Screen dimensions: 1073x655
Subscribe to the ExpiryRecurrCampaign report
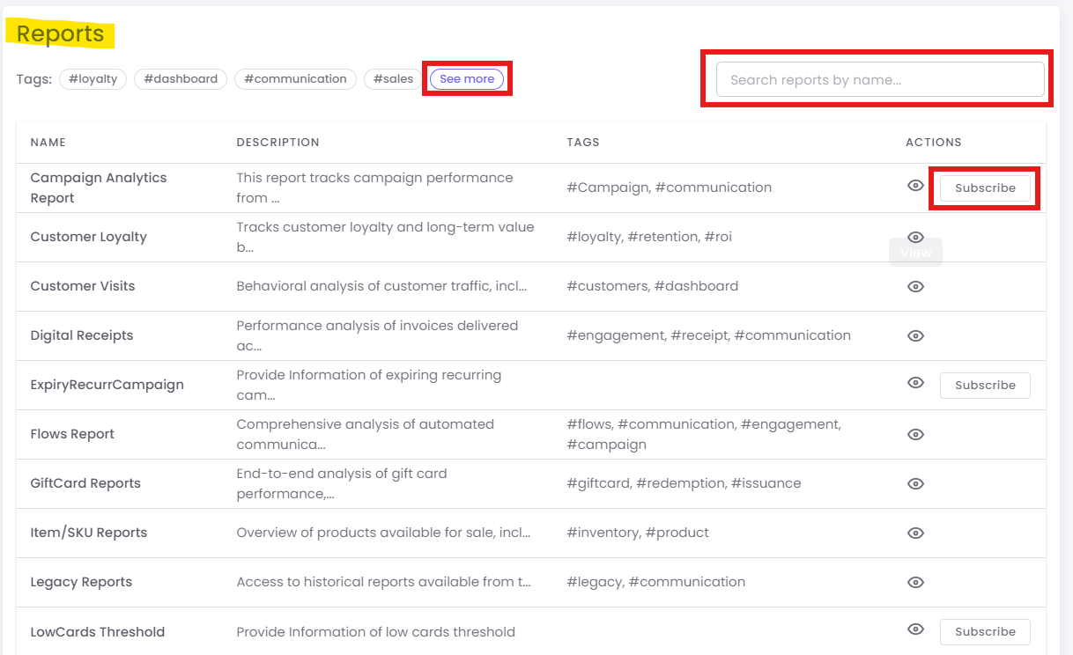click(x=985, y=386)
